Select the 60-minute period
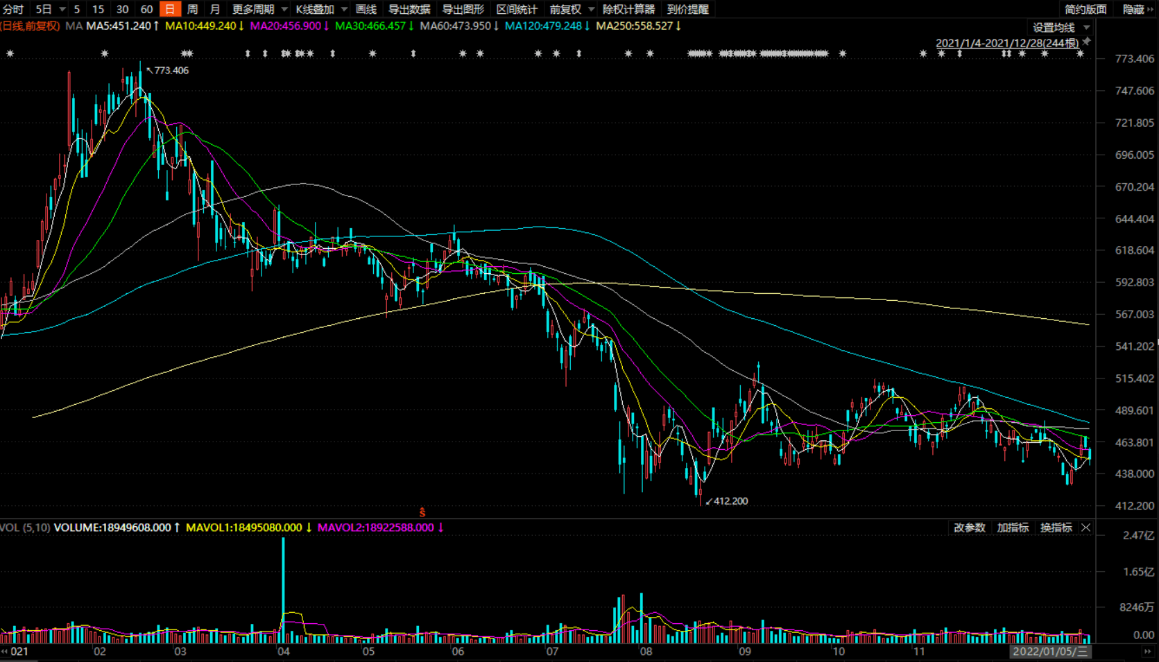The width and height of the screenshot is (1159, 662). click(x=146, y=9)
